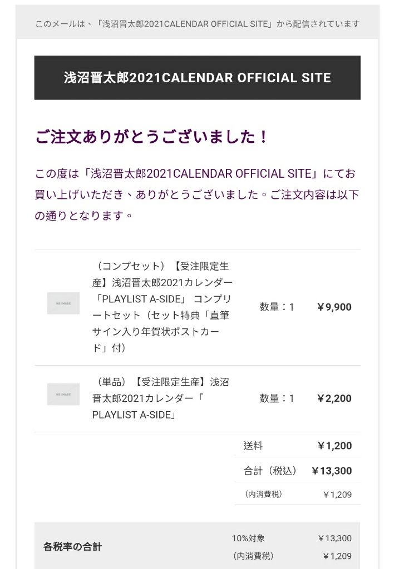This screenshot has height=569, width=394.
Task: Click the 浅沼晋太郎2021CALENDAR OFFICIAL SITE header banner
Action: 198,78
